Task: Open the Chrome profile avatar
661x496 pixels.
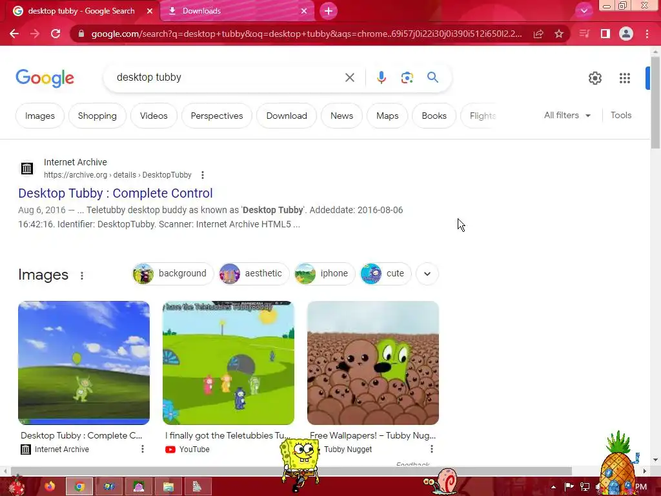Action: coord(626,34)
